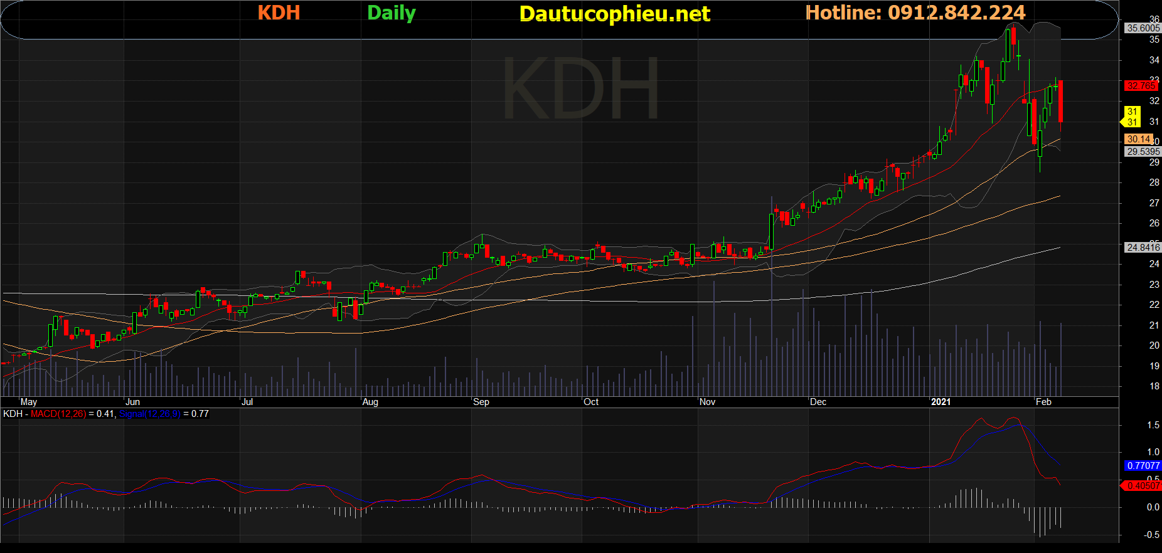The width and height of the screenshot is (1162, 553).
Task: Open the Dautucophieu.net website text
Action: [614, 14]
